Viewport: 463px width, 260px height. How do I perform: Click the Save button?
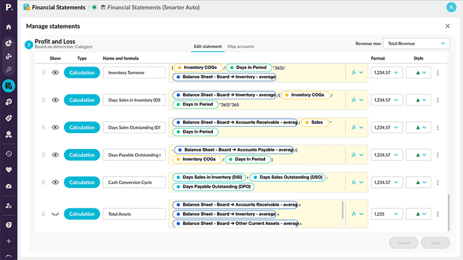point(435,243)
